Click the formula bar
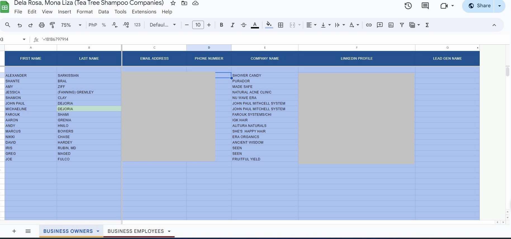The height and width of the screenshot is (239, 511). click(x=274, y=39)
